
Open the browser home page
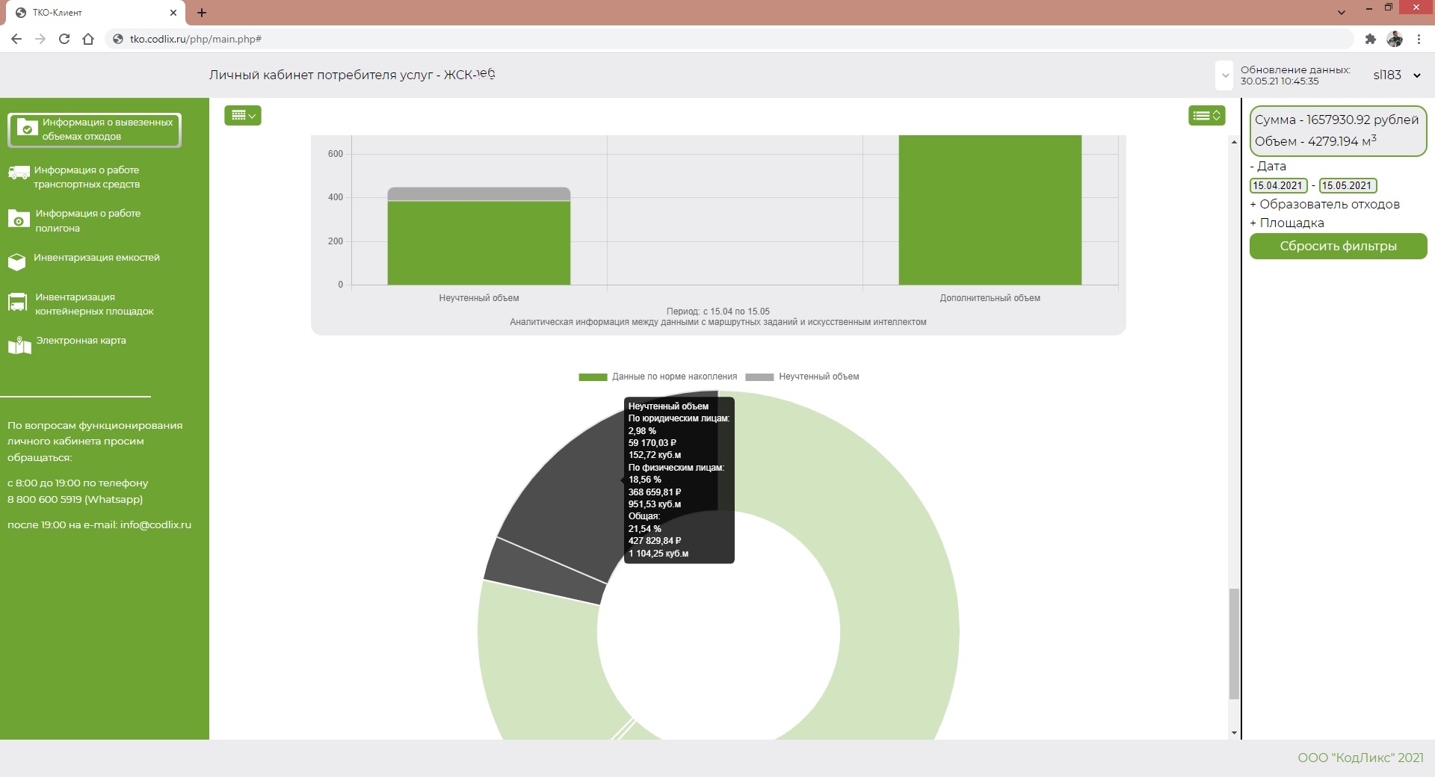pyautogui.click(x=88, y=39)
